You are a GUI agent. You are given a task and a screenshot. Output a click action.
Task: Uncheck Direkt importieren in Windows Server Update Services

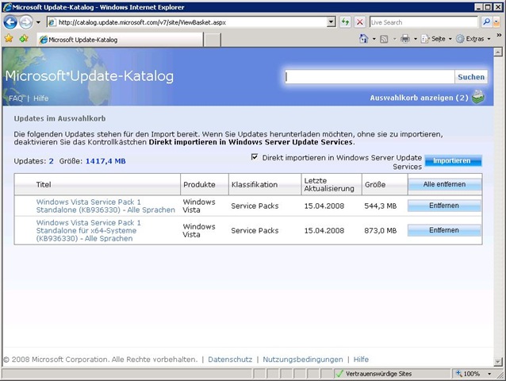point(255,157)
